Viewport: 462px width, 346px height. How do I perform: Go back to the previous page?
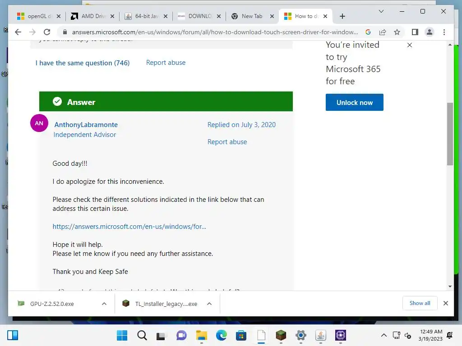click(18, 32)
